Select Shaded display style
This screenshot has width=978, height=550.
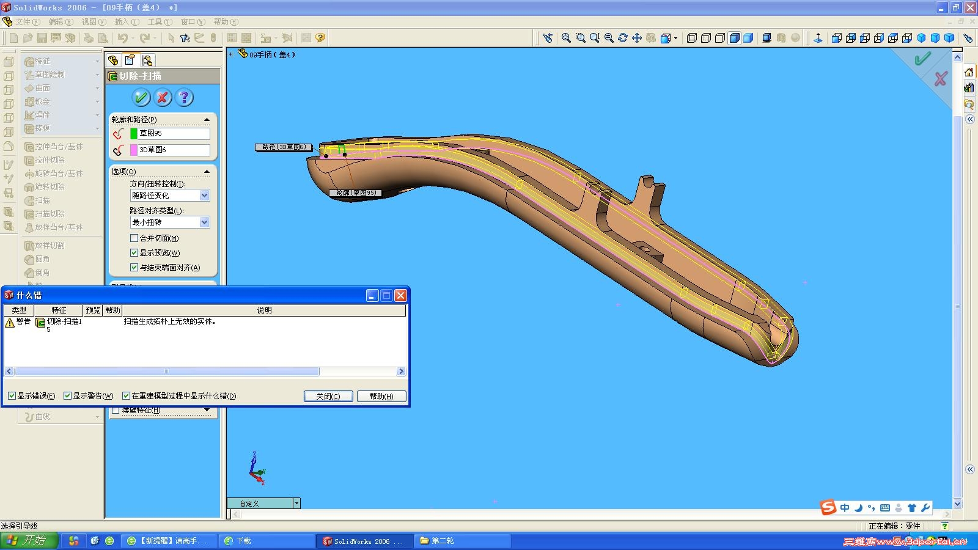[748, 38]
